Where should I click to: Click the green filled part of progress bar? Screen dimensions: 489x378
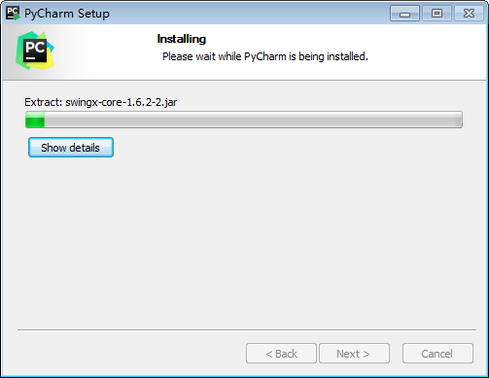(35, 120)
